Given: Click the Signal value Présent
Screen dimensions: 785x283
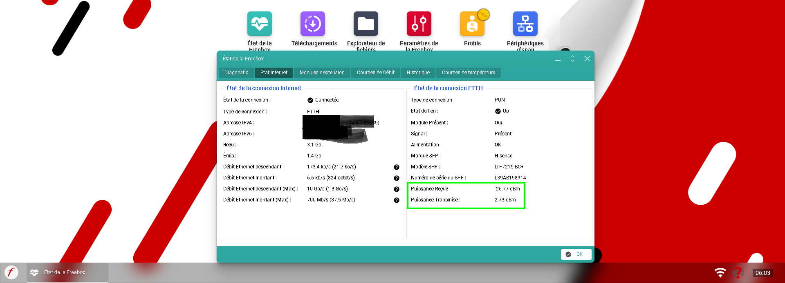Looking at the screenshot, I should [503, 134].
